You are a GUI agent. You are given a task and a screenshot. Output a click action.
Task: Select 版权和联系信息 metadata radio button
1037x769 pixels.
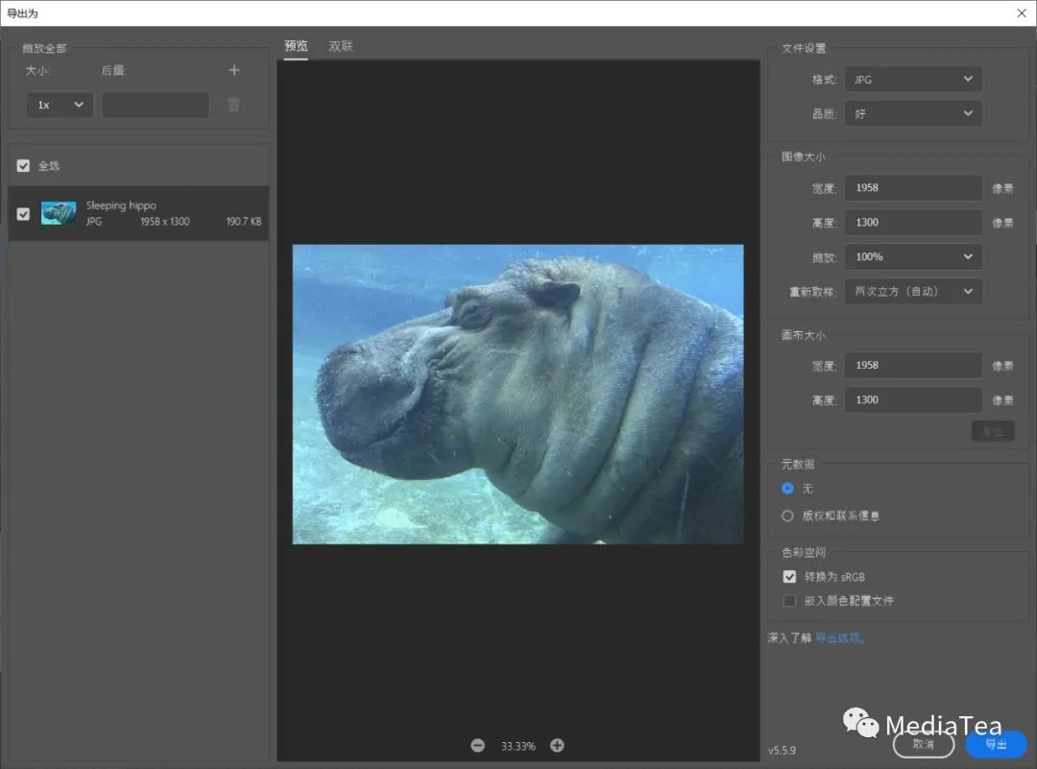tap(788, 516)
